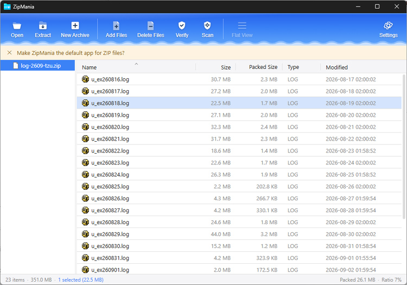The image size is (407, 285).
Task: Click the 266.7 KB packed size cell
Action: pos(267,199)
